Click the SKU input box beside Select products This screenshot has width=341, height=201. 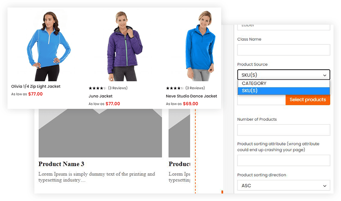click(261, 100)
